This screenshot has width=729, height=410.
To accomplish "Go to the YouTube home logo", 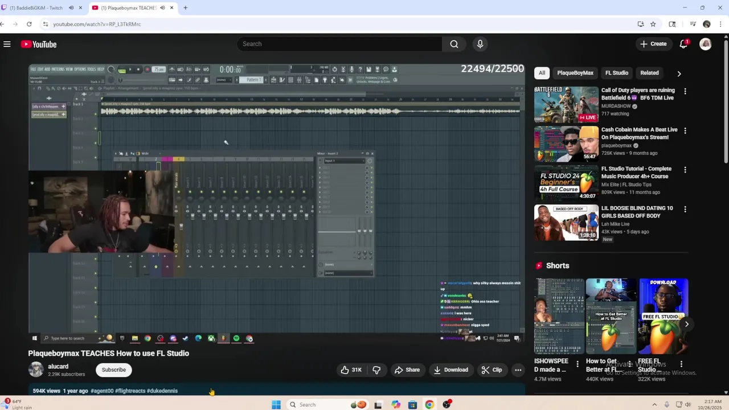I will [x=39, y=44].
